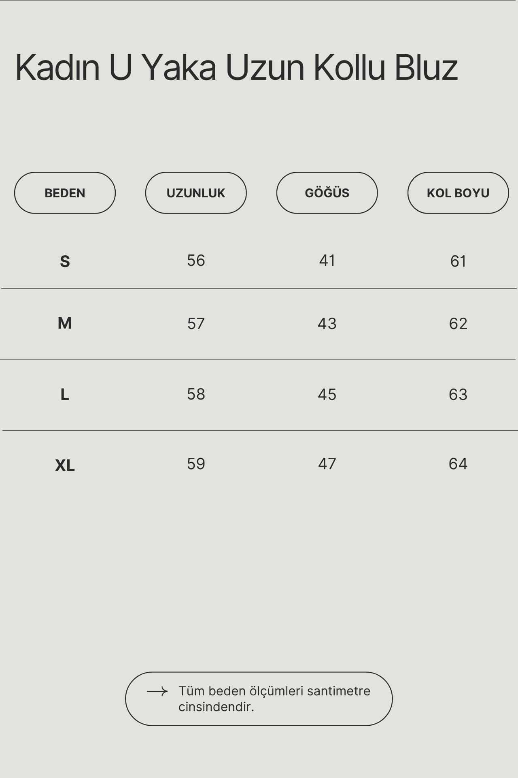Click the UZUNLUK header pill
Viewport: 518px width, 778px height.
[x=196, y=193]
